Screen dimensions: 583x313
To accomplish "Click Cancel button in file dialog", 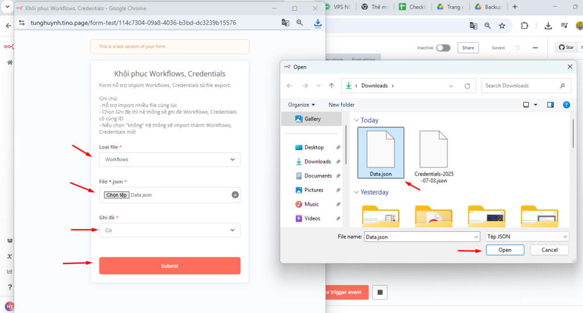I will (x=549, y=250).
